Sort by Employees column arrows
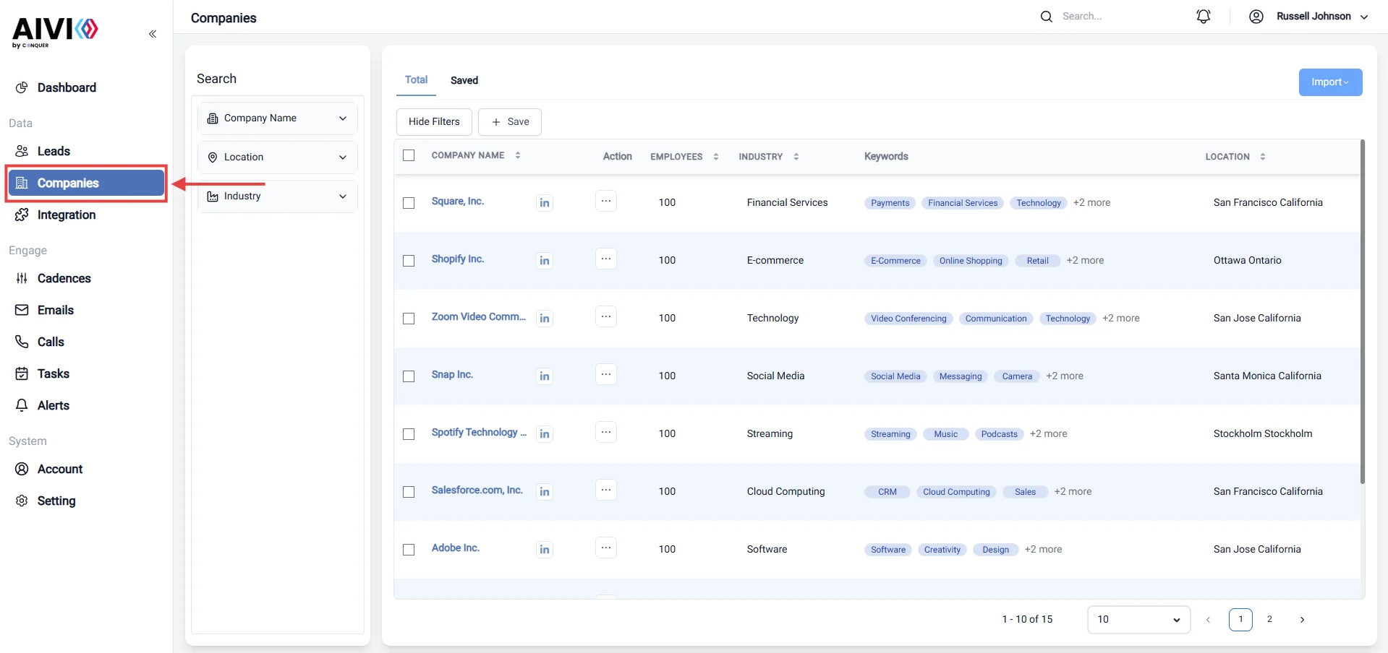 [716, 157]
